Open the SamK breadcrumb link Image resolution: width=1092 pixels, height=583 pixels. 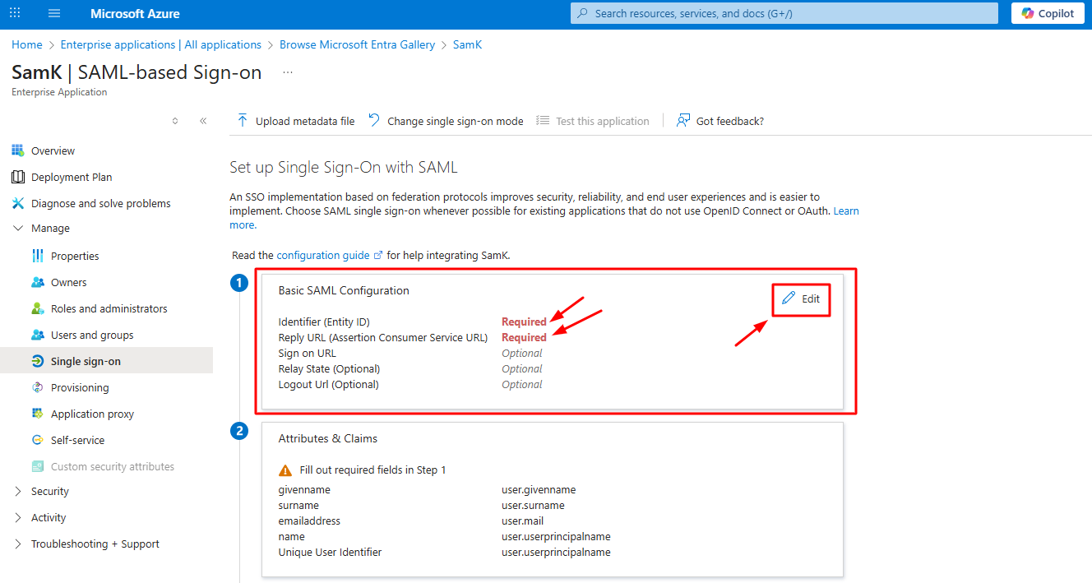467,44
